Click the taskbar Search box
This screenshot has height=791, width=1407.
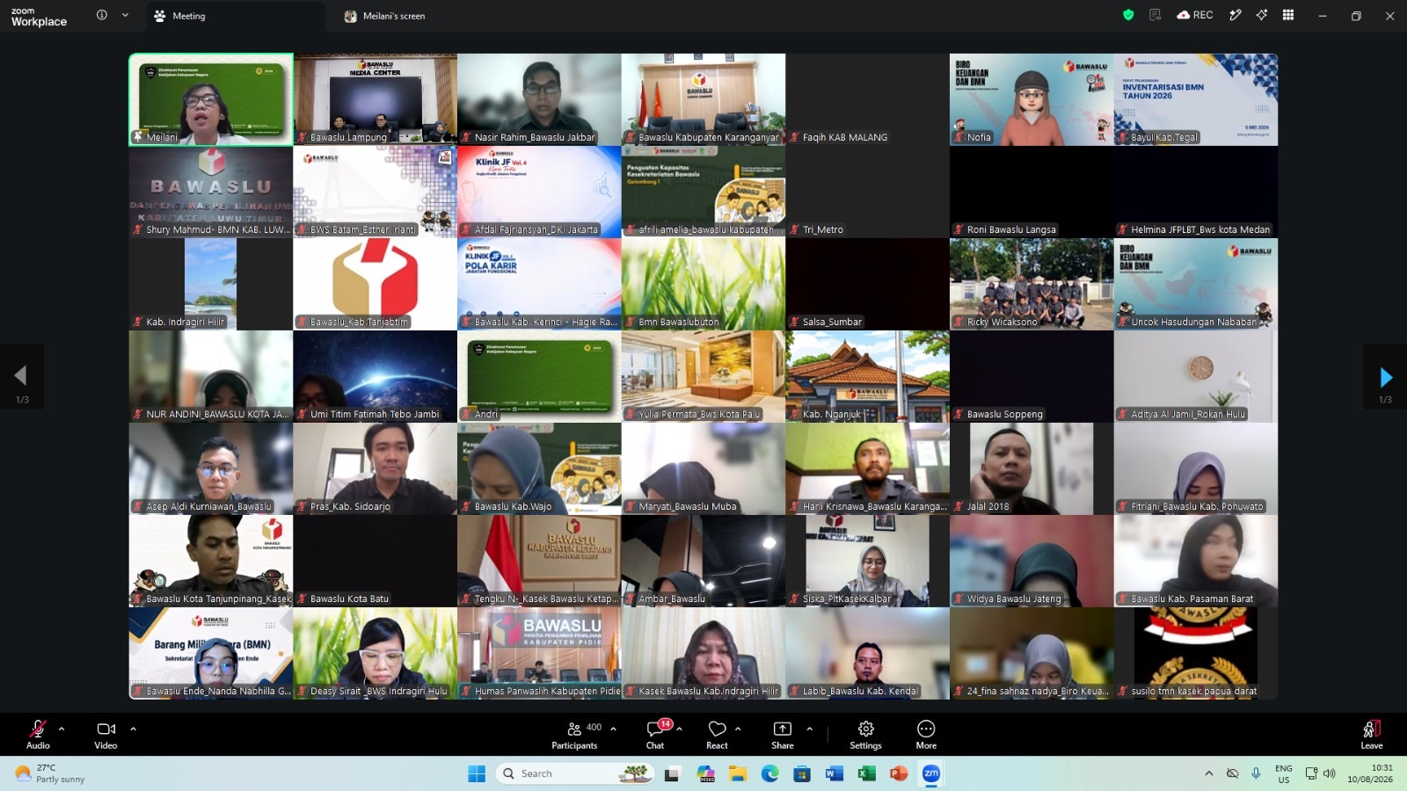(x=576, y=773)
